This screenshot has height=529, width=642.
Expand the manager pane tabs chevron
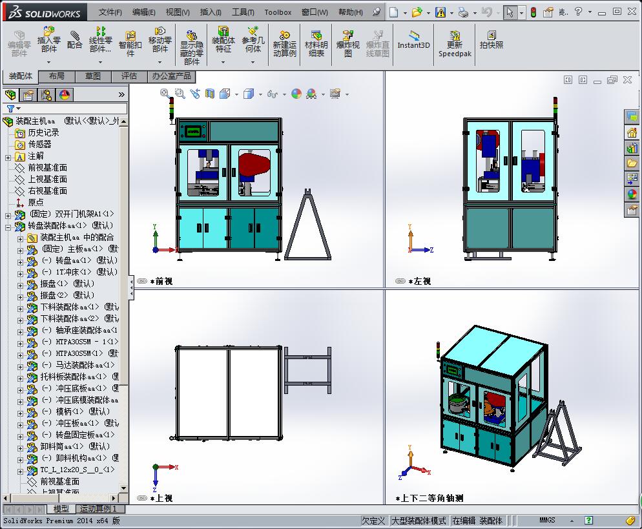pyautogui.click(x=121, y=94)
